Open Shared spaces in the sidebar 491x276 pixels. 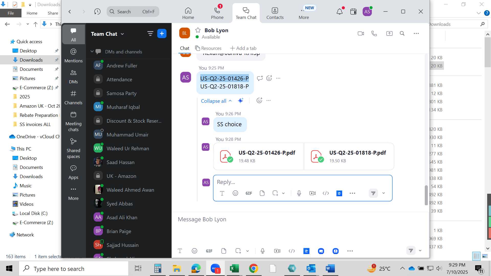click(73, 148)
